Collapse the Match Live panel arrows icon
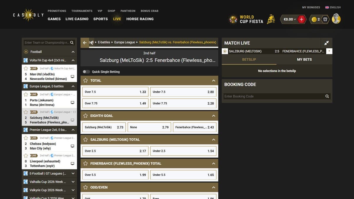This screenshot has width=354, height=199. point(327,43)
